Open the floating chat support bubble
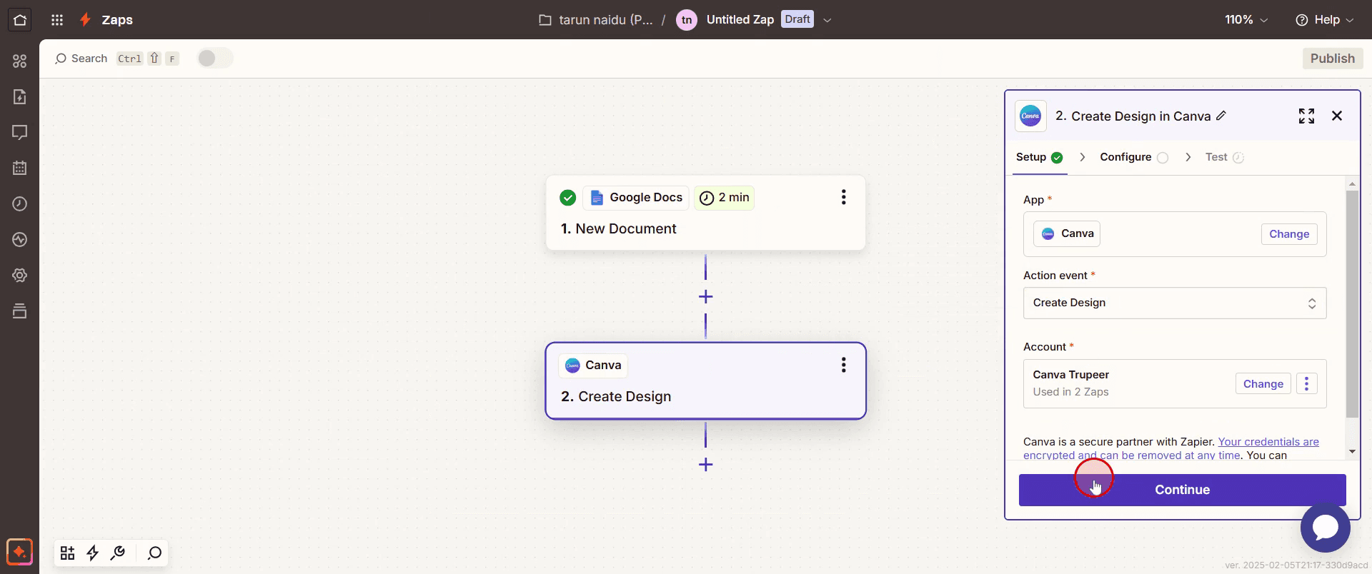Screen dimensions: 1372x574 [1325, 528]
